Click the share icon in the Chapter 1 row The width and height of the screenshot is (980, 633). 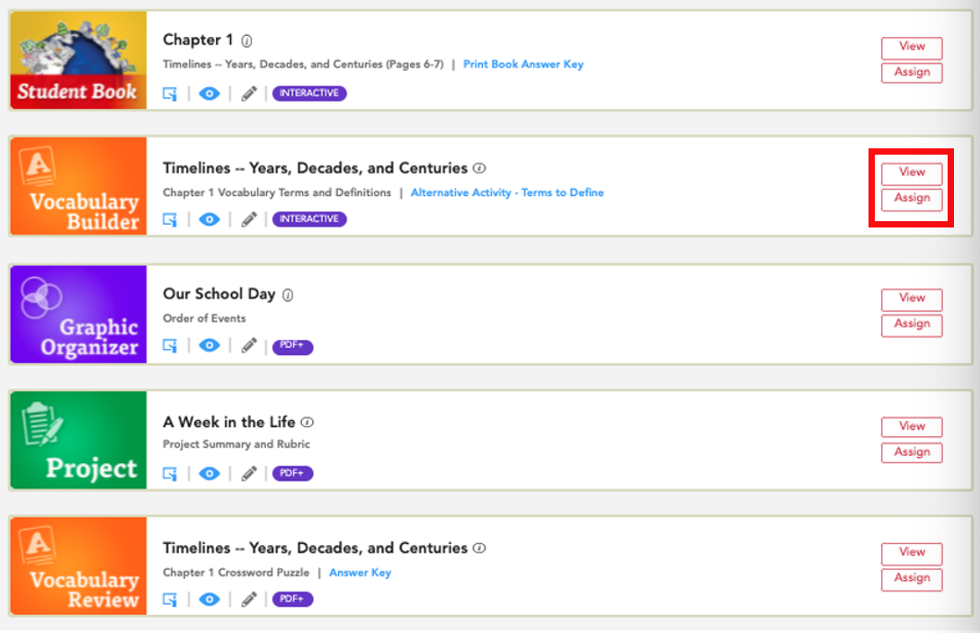pos(170,94)
